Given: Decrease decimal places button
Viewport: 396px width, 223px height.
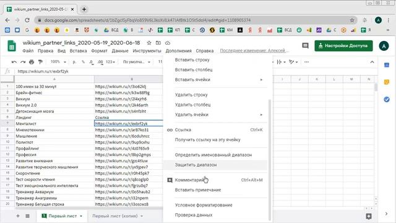Looking at the screenshot, I should pos(92,62).
